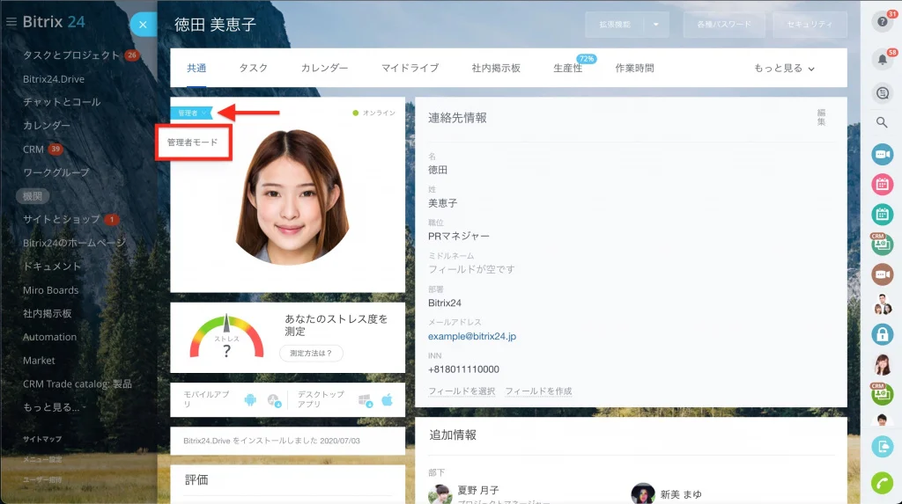
Task: Click the stress level gauge
Action: (226, 337)
